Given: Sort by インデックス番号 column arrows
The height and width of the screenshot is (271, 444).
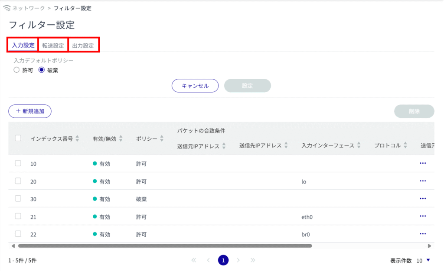Looking at the screenshot, I should click(77, 139).
